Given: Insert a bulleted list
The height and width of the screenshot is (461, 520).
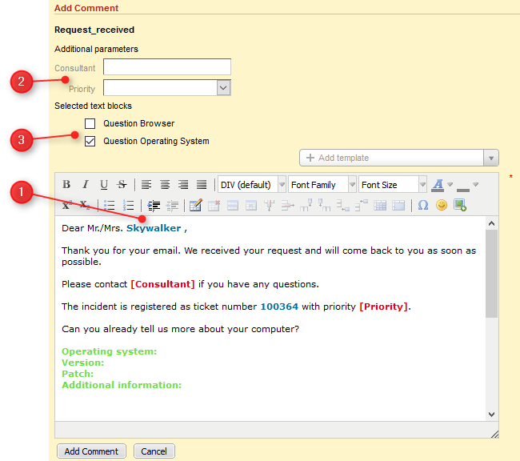Looking at the screenshot, I should [x=110, y=206].
